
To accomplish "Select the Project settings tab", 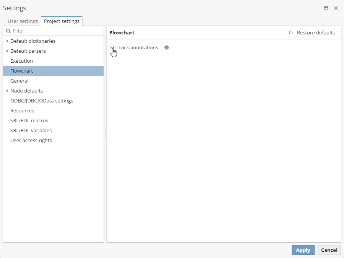I will [x=62, y=21].
